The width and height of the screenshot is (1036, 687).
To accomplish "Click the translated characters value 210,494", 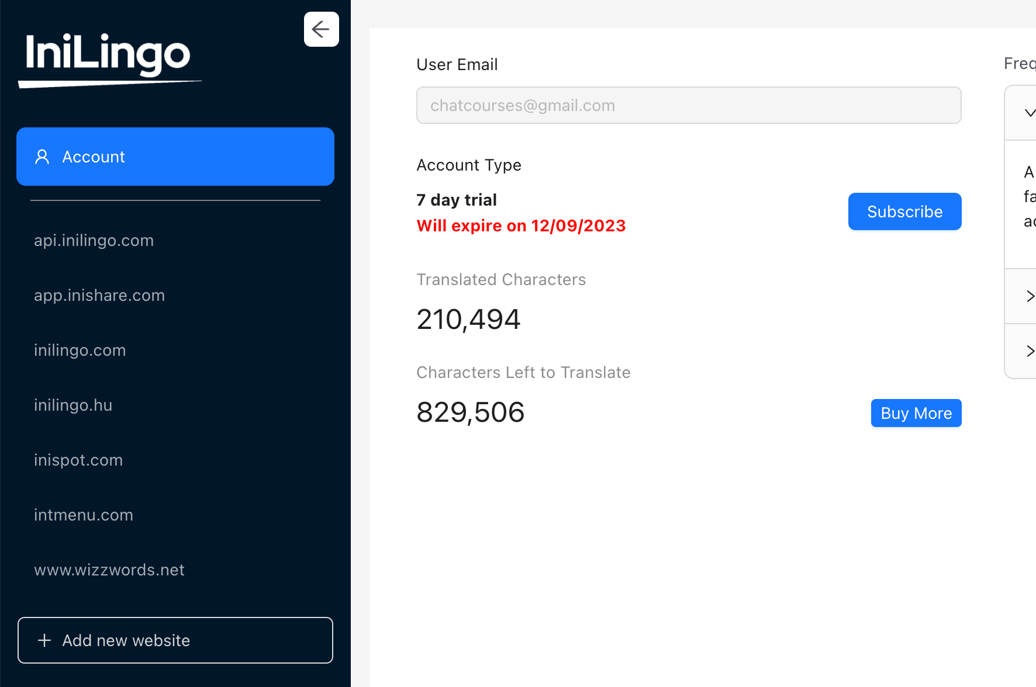I will click(x=468, y=320).
